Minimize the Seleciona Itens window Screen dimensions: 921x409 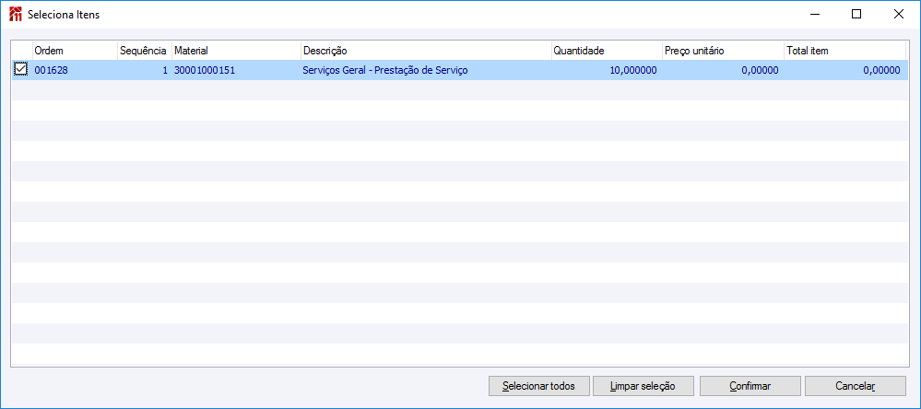click(x=814, y=14)
